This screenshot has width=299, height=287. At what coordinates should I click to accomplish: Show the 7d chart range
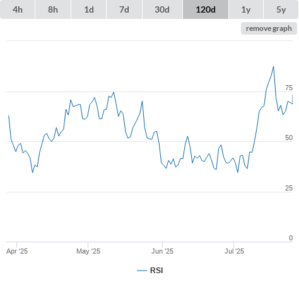point(124,9)
